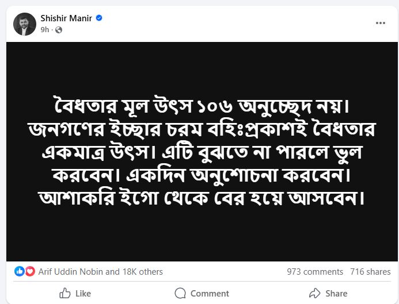The height and width of the screenshot is (304, 399).
Task: Click the thumbs-up icon in Like button
Action: point(65,293)
